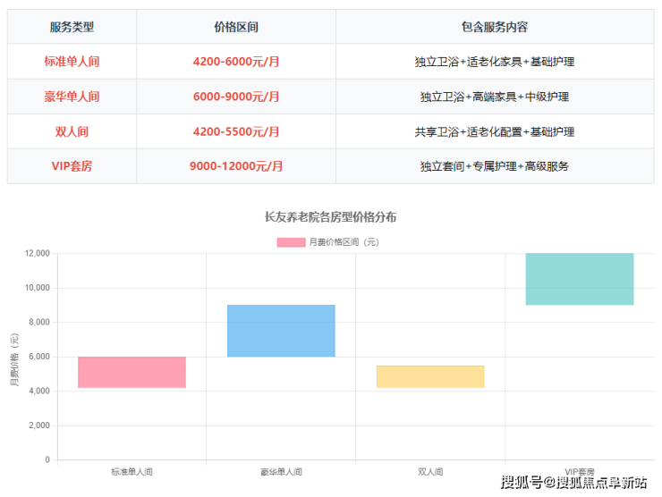This screenshot has width=662, height=497.
Task: Click the yellow 双人间 price bar
Action: (430, 376)
